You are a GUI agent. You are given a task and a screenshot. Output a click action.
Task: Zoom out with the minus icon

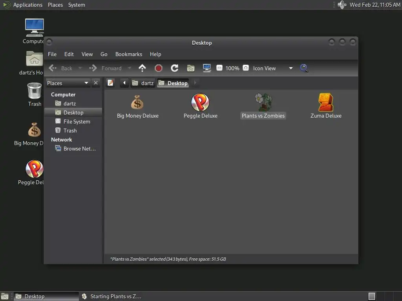[x=219, y=68]
